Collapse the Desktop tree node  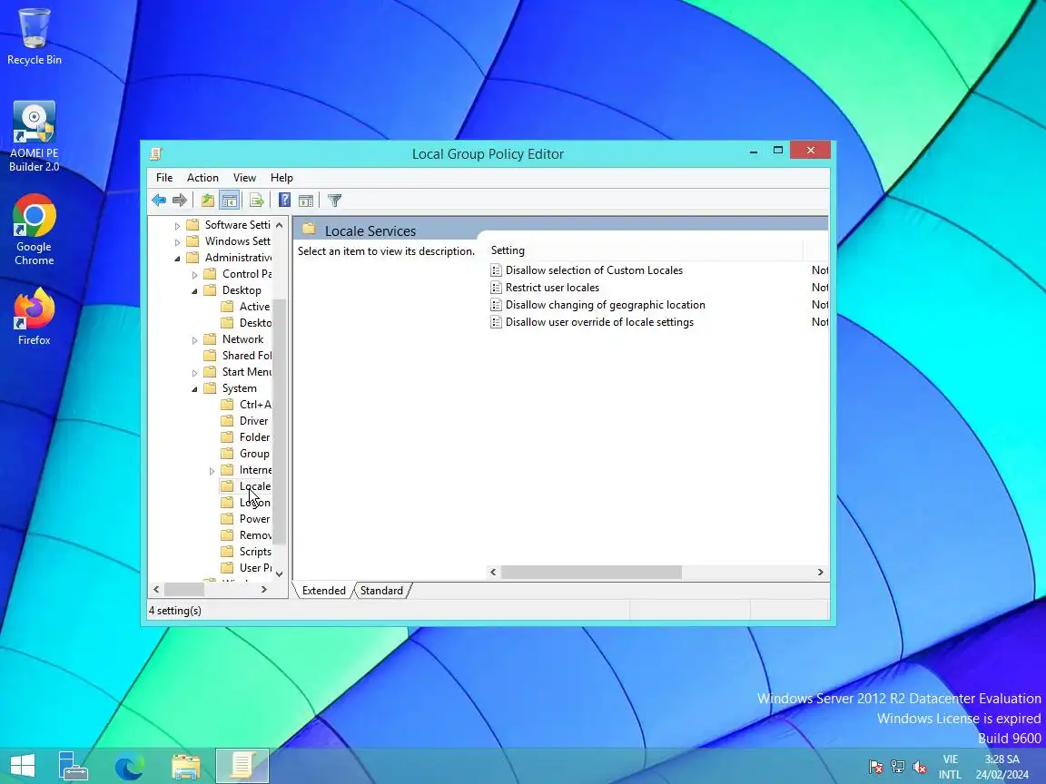[x=195, y=291]
